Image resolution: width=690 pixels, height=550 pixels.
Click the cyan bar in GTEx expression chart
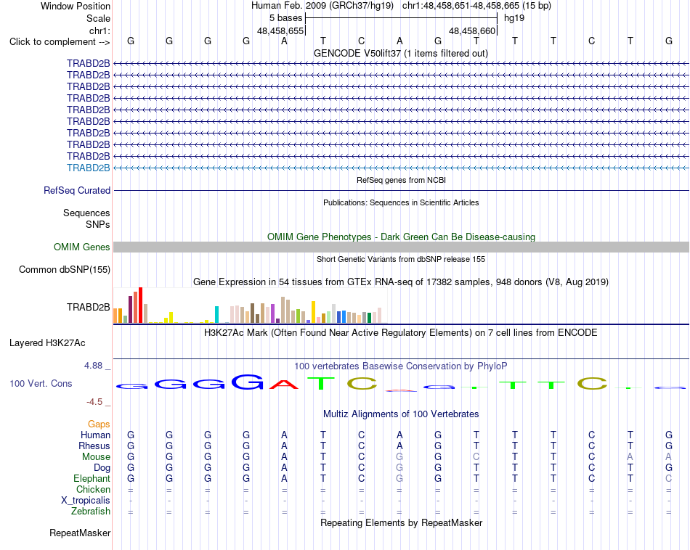pos(216,315)
